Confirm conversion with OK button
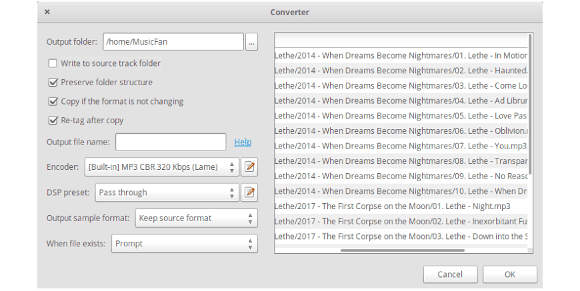This screenshot has width=580, height=291. pos(510,274)
